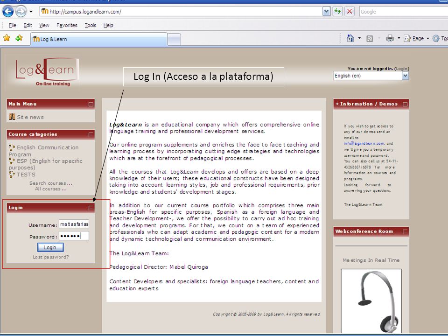This screenshot has height=336, width=448.
Task: Click the Home toolbar icon
Action: click(350, 38)
